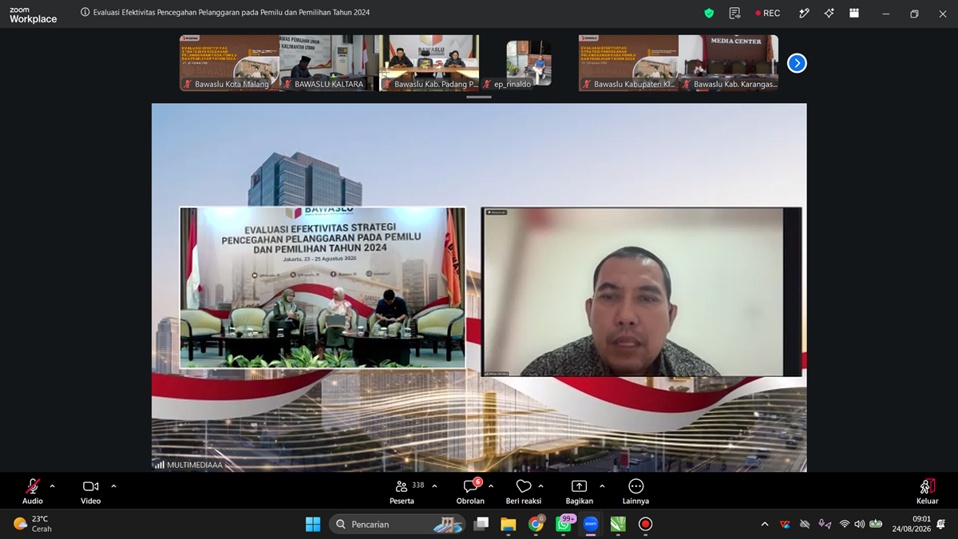
Task: Open Task View on taskbar
Action: 481,524
